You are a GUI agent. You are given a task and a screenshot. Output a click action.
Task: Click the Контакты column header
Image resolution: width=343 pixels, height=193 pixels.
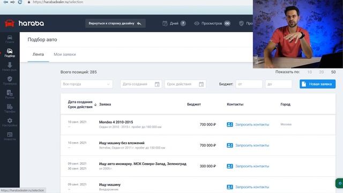(235, 105)
